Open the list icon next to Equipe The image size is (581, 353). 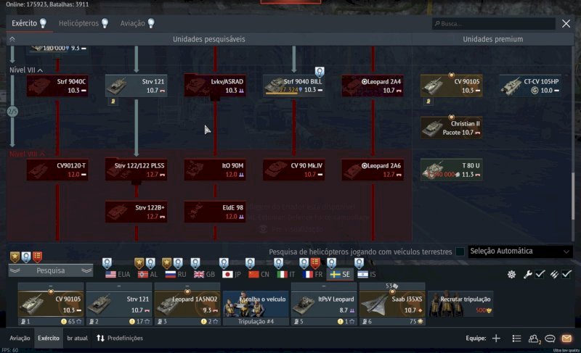tap(516, 339)
